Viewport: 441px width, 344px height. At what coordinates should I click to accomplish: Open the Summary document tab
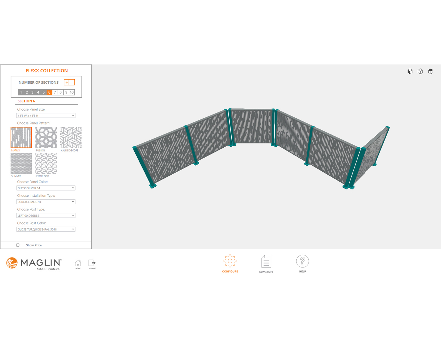266,264
